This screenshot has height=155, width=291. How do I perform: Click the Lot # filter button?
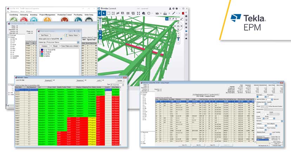pos(99,81)
